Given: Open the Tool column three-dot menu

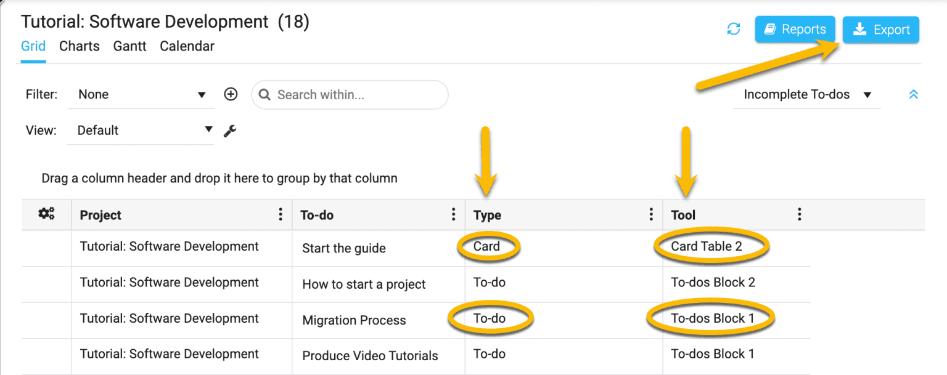Looking at the screenshot, I should coord(799,214).
